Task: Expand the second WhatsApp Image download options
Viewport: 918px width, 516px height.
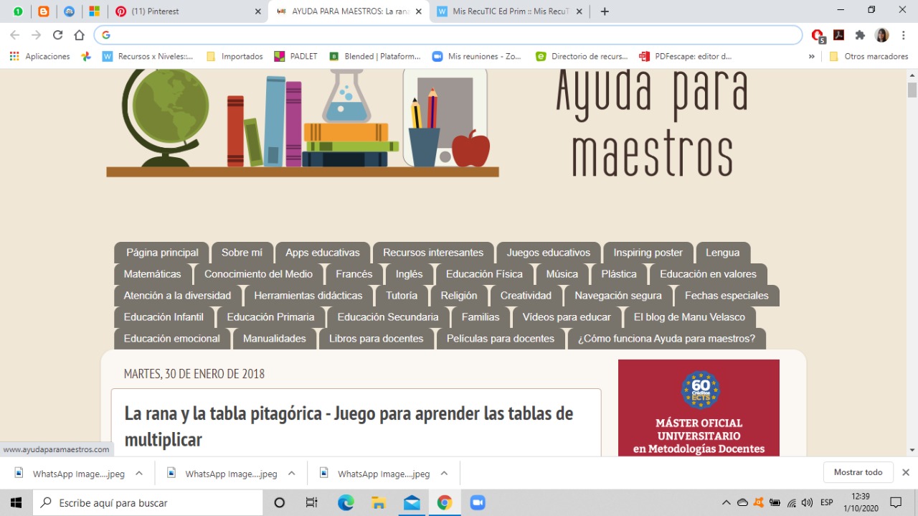Action: (292, 474)
